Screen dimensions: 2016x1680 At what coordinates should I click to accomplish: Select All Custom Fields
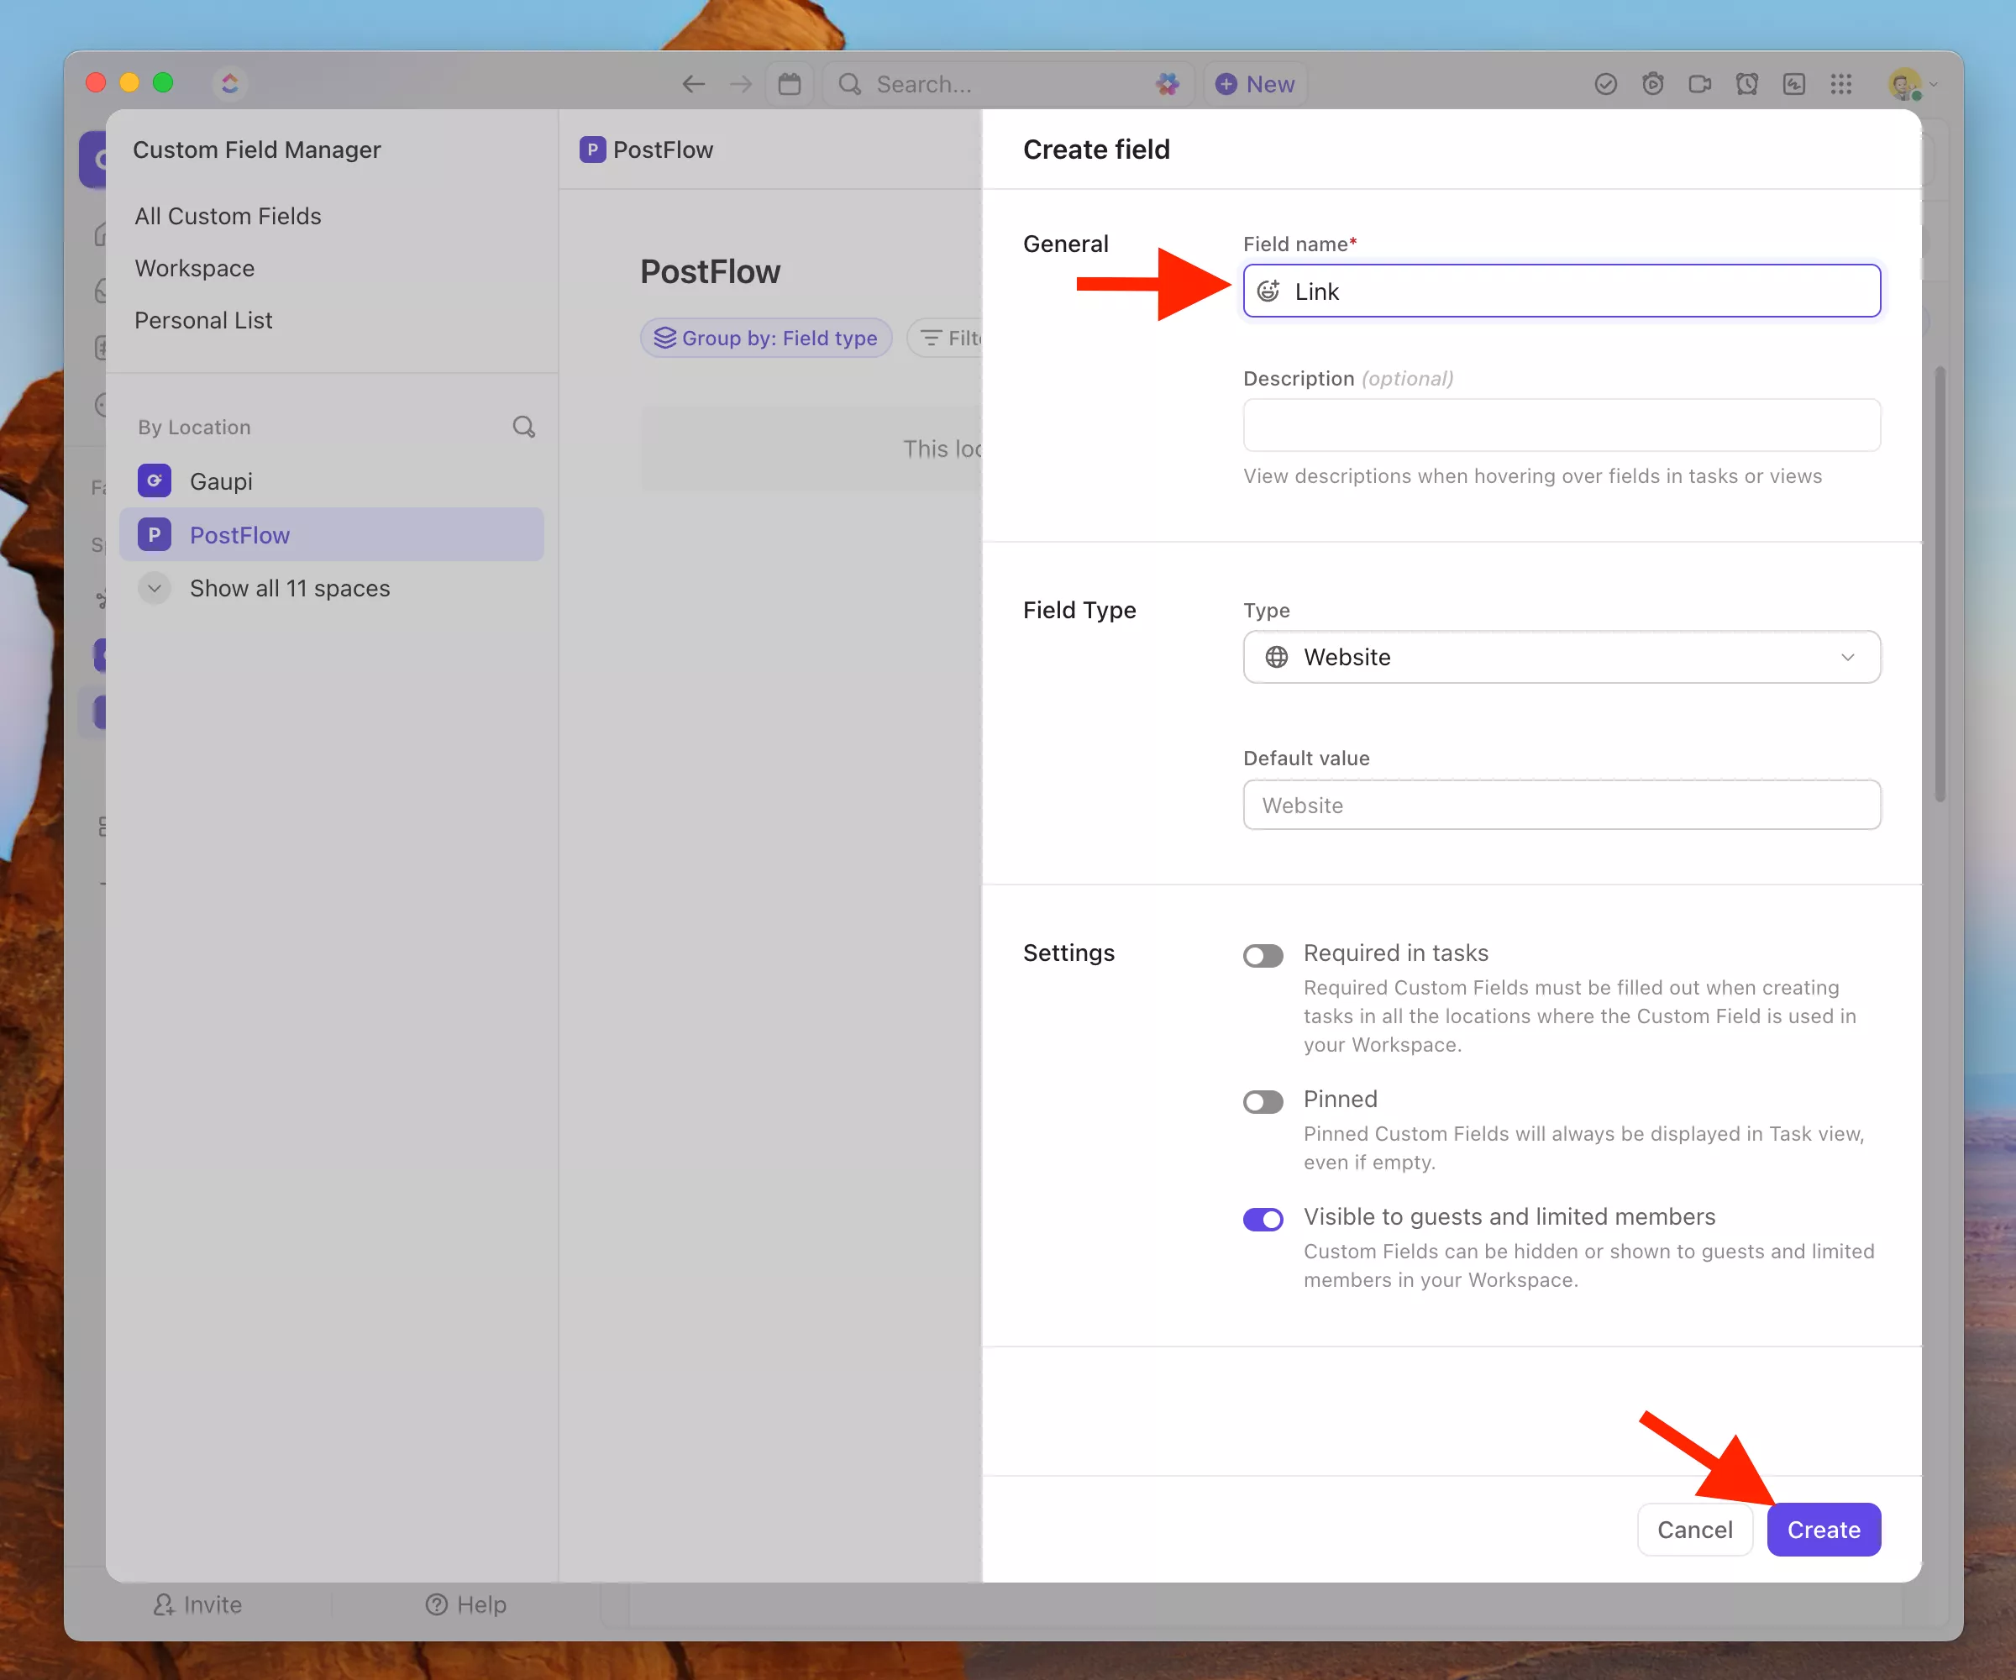click(x=228, y=216)
